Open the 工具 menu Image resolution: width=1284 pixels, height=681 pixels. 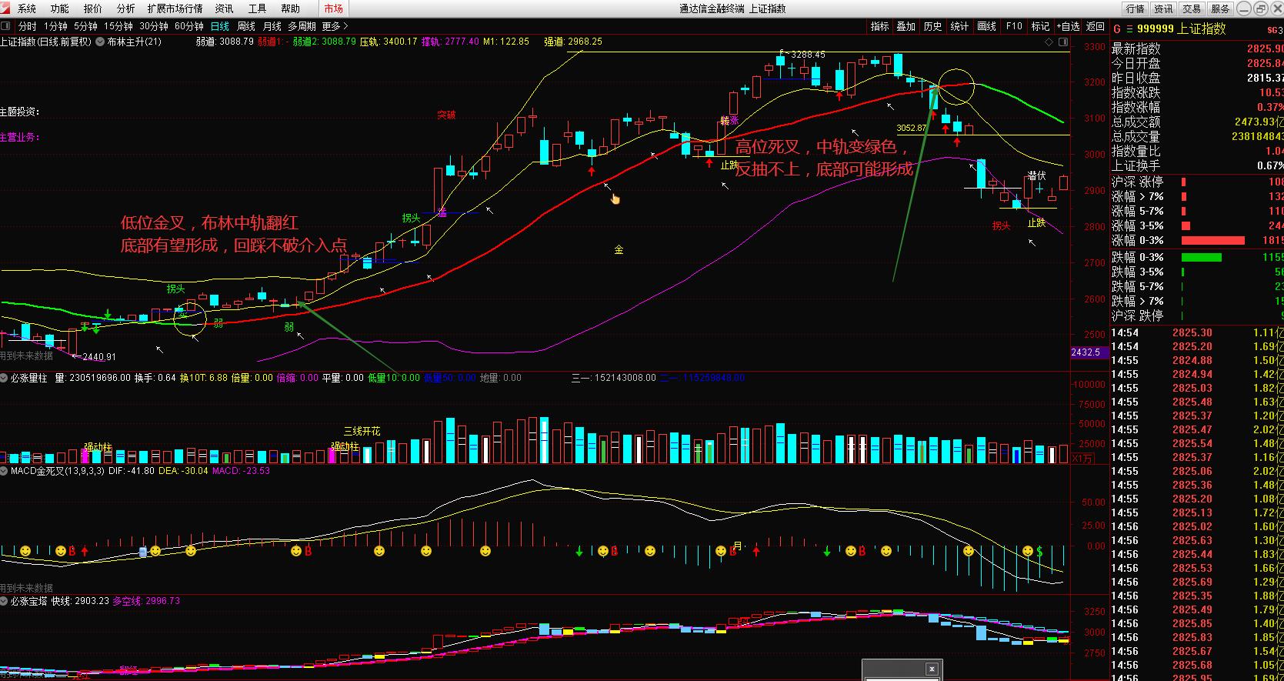[x=258, y=8]
